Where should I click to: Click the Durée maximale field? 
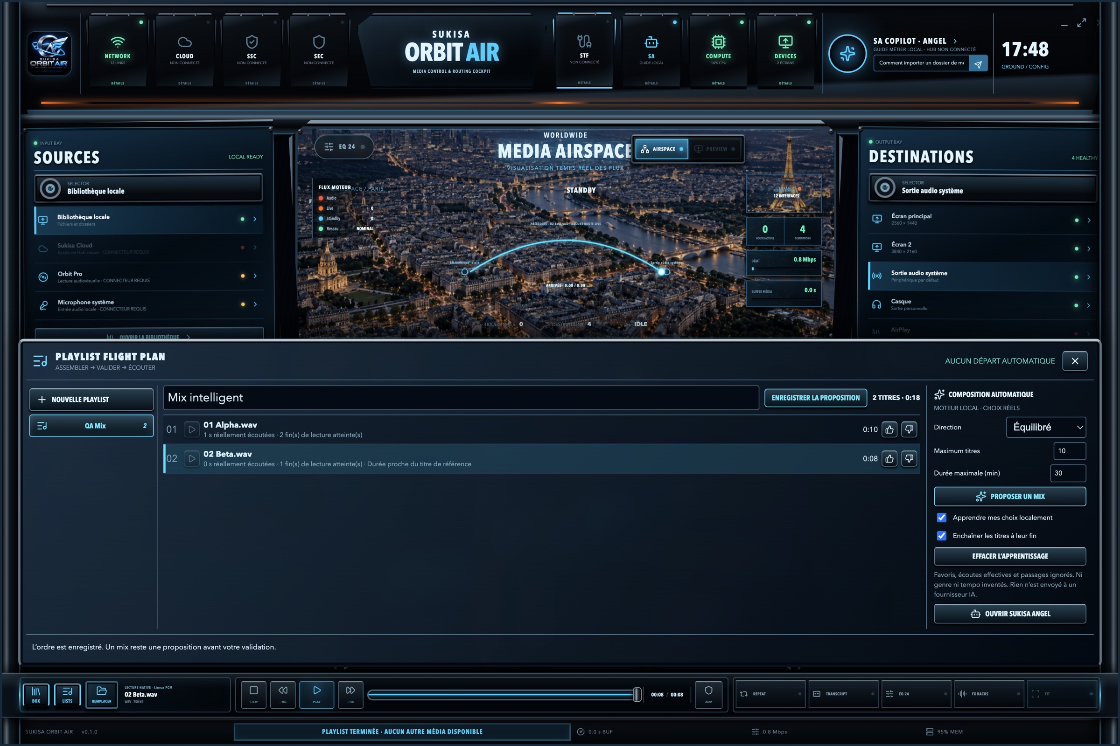click(x=1068, y=473)
